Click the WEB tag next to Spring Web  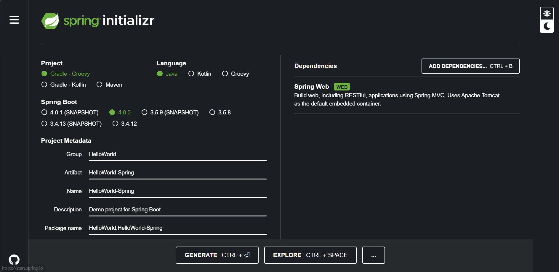coord(342,87)
